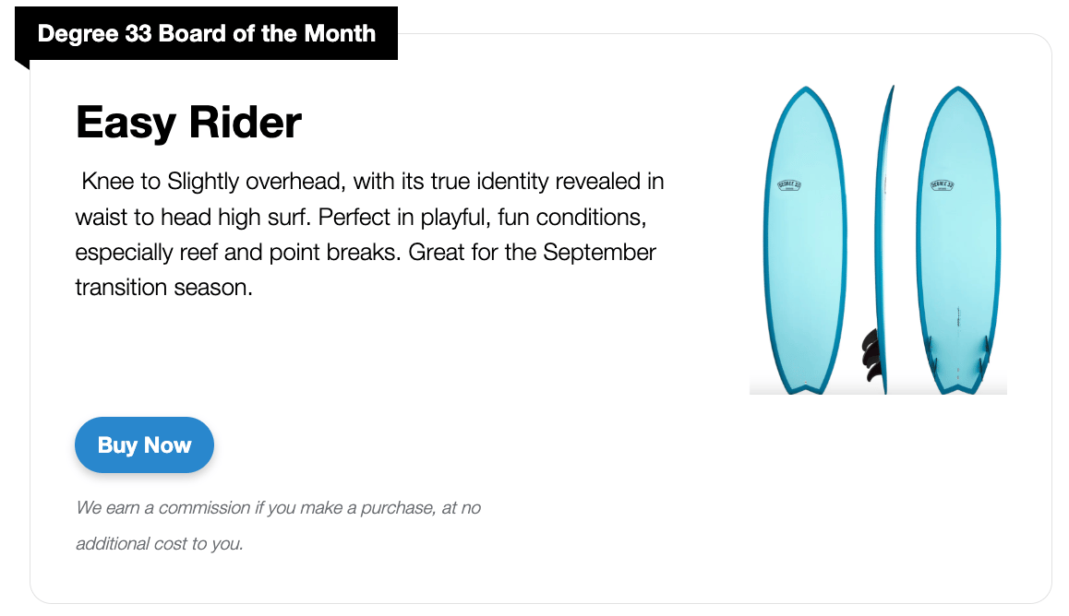Click the right surfboard bottom-view image
The width and height of the screenshot is (1069, 616).
[x=958, y=241]
